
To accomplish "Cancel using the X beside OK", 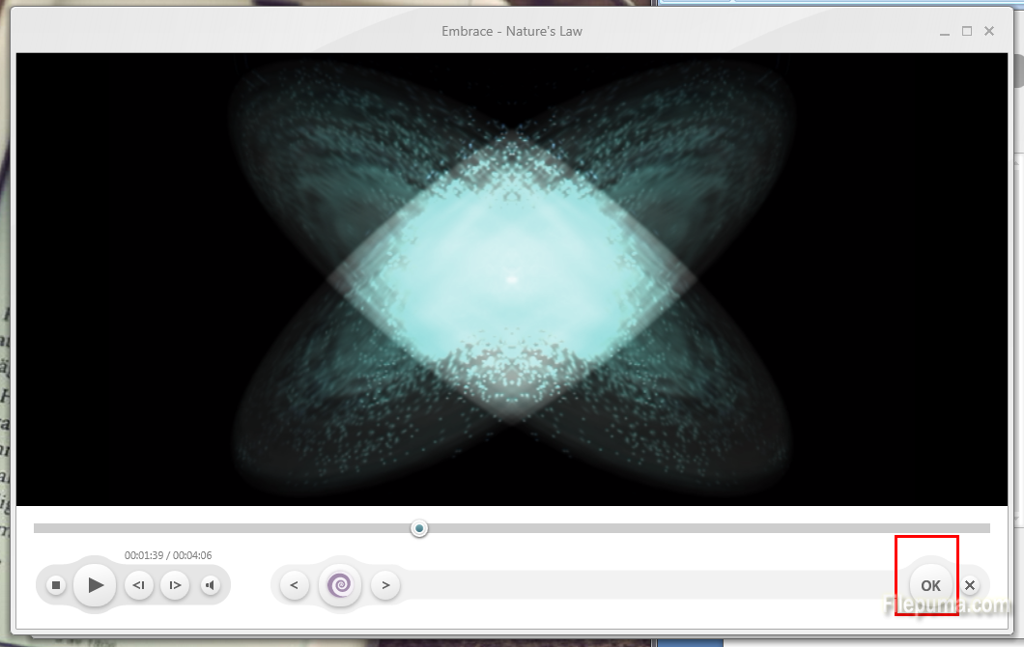I will tap(970, 585).
